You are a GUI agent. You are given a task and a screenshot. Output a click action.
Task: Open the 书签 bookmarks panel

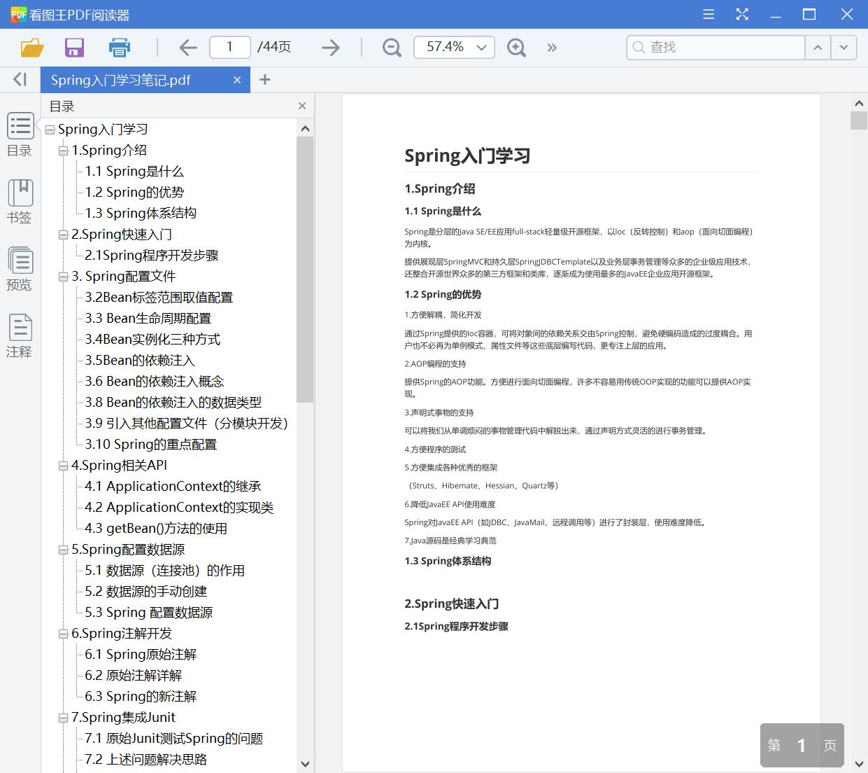pyautogui.click(x=20, y=202)
